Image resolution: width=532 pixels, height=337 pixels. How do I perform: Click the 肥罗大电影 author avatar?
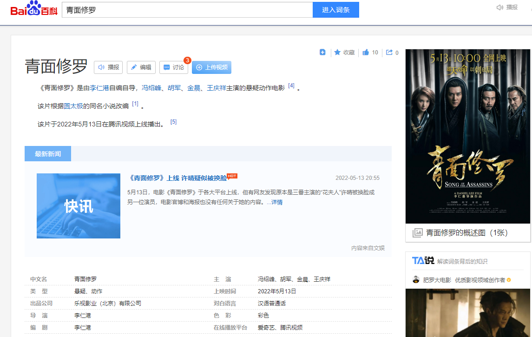click(x=416, y=280)
